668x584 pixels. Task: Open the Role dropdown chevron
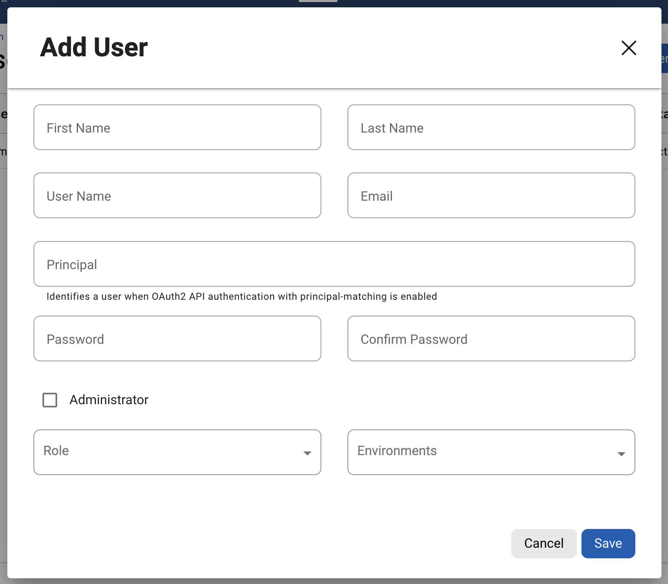click(307, 453)
